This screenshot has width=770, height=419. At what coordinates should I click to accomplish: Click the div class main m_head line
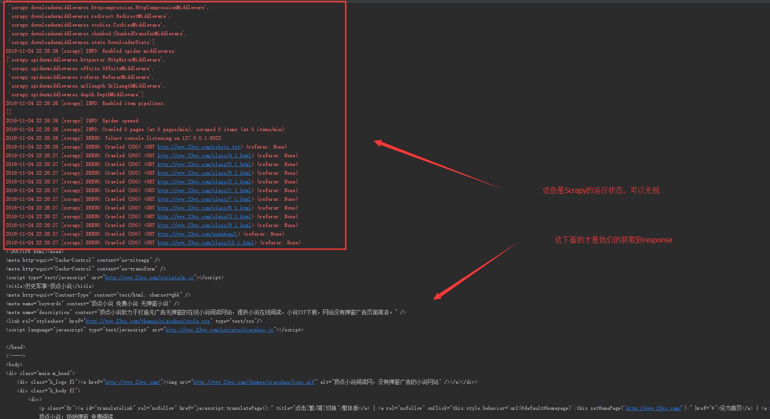[40, 373]
